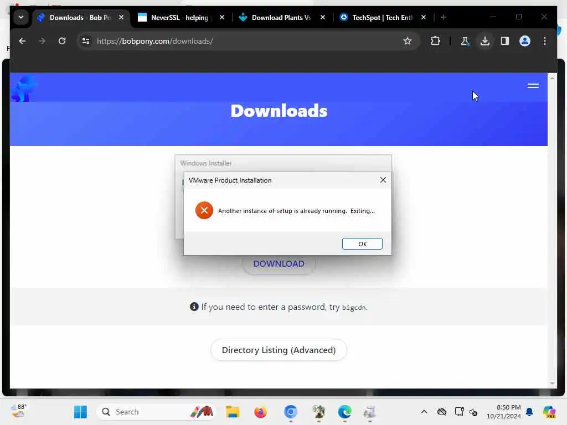Launch Firefox from the taskbar
Image resolution: width=567 pixels, height=425 pixels.
(x=260, y=412)
